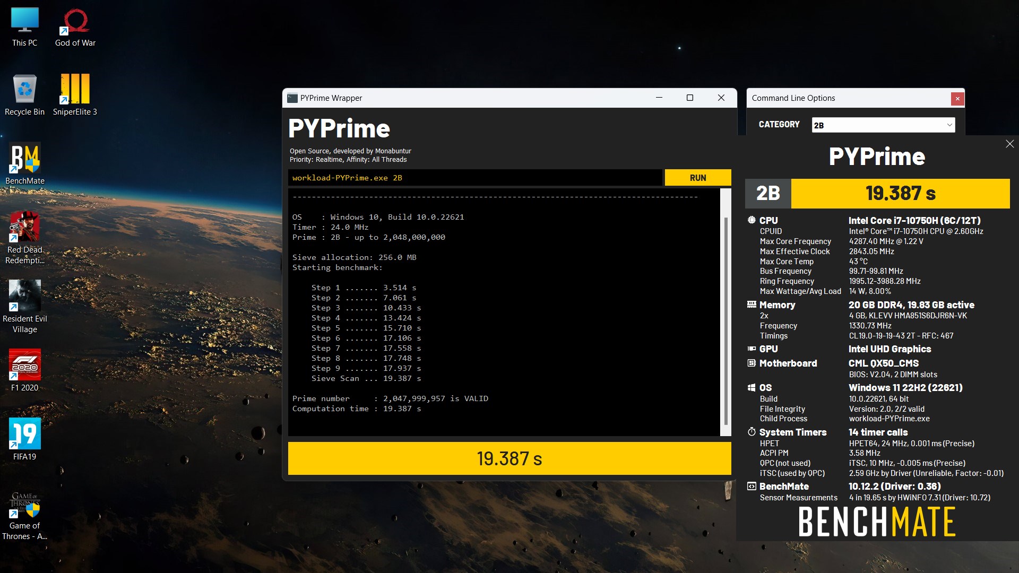Select the CML QX50_CMS motherboard text

pyautogui.click(x=884, y=363)
